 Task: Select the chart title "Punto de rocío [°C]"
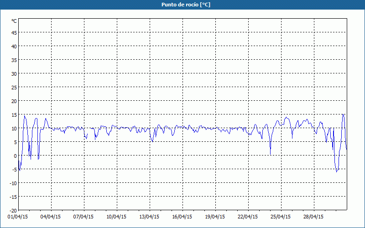(x=186, y=5)
